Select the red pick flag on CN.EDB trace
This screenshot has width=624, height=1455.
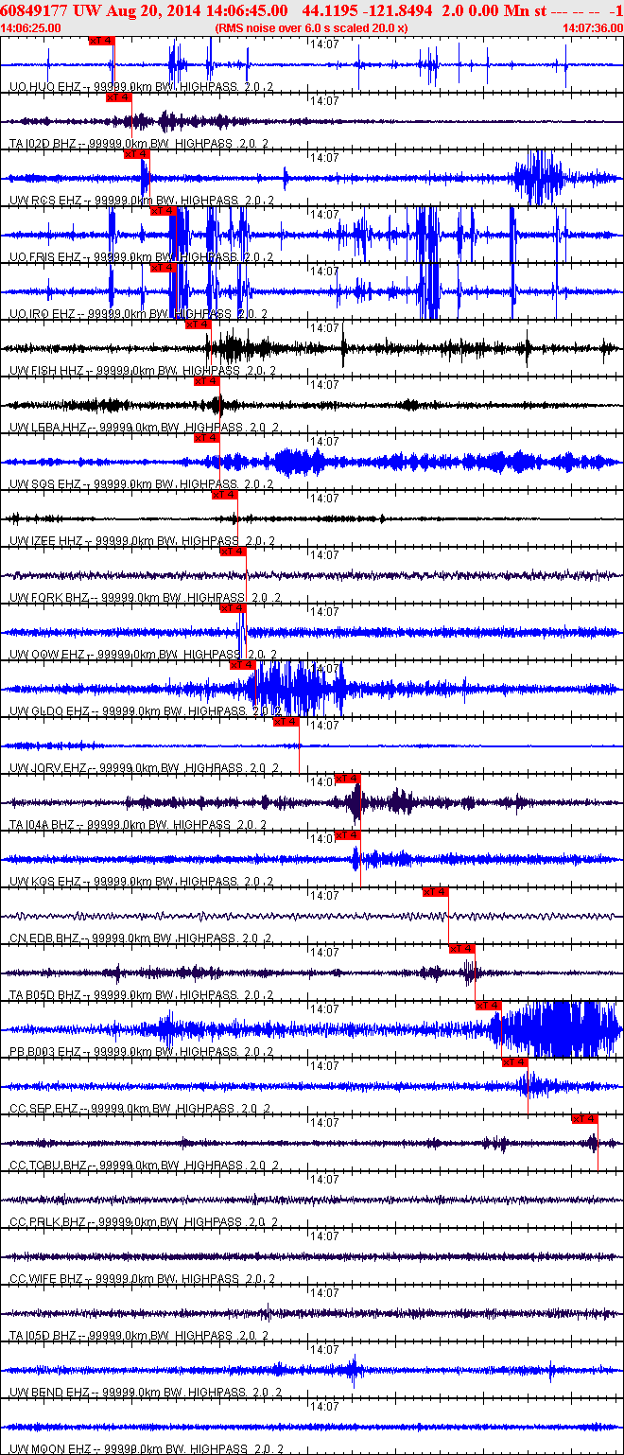(x=436, y=892)
